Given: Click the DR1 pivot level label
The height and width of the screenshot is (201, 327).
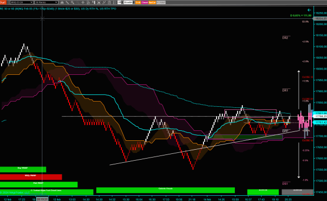Looking at the screenshot, I should click(x=285, y=91).
